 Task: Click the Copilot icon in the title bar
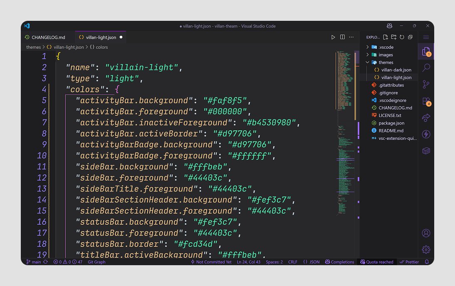pos(389,26)
